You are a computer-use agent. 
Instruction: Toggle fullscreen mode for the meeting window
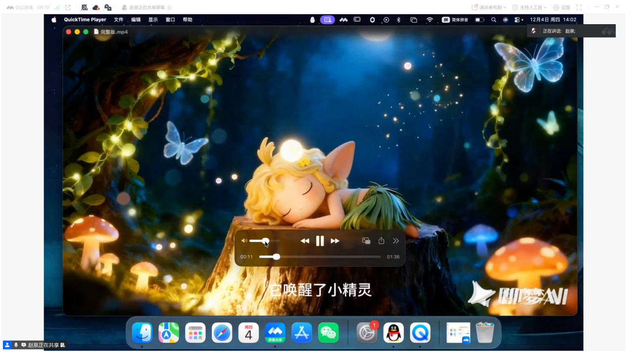(x=579, y=7)
